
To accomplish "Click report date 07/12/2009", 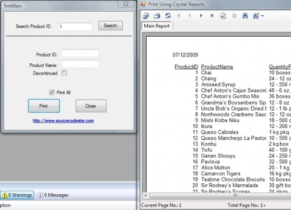I will (185, 55).
